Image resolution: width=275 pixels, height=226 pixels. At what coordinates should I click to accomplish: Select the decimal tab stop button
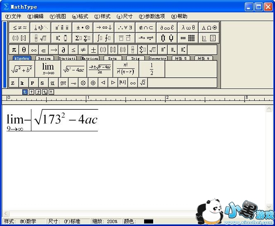pos(51,92)
